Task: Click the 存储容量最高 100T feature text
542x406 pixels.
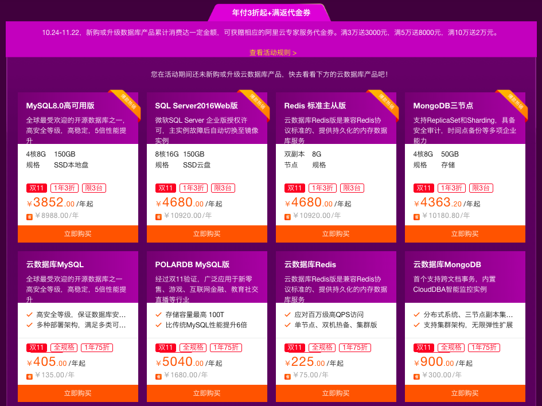Action: 194,314
